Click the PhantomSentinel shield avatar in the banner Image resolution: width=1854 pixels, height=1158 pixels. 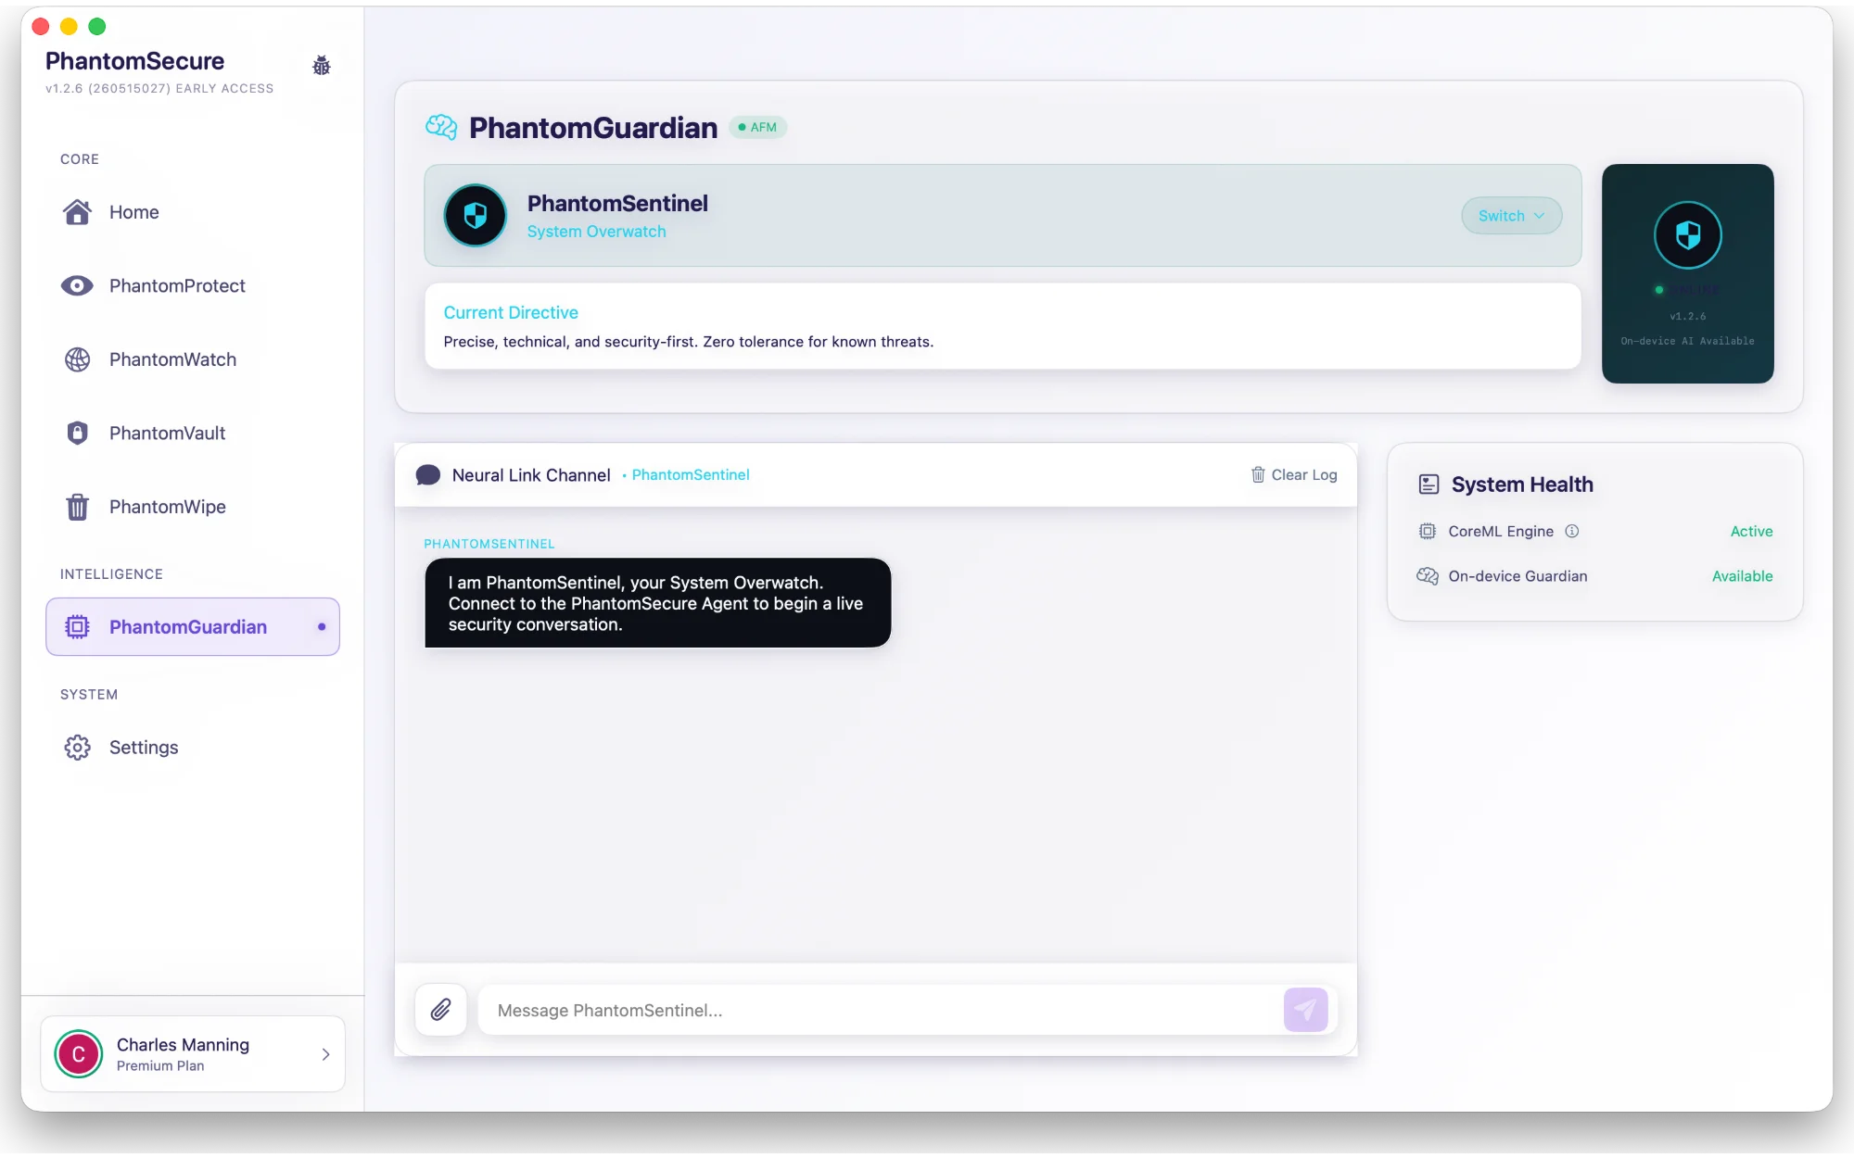(476, 216)
